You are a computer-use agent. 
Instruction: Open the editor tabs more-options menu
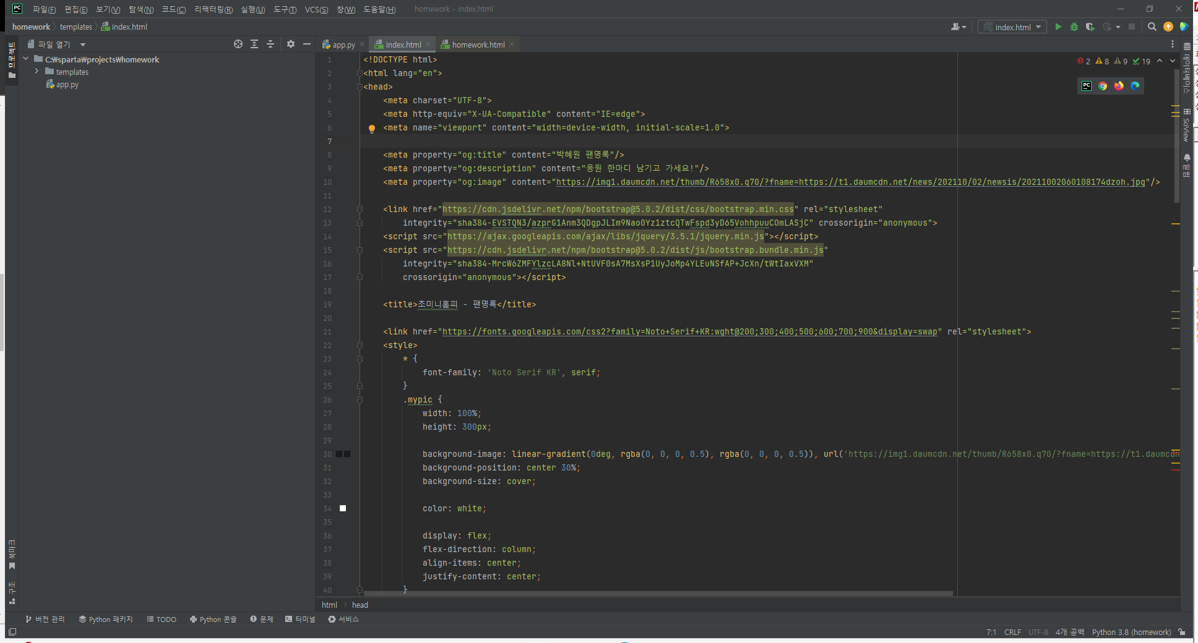(1172, 45)
